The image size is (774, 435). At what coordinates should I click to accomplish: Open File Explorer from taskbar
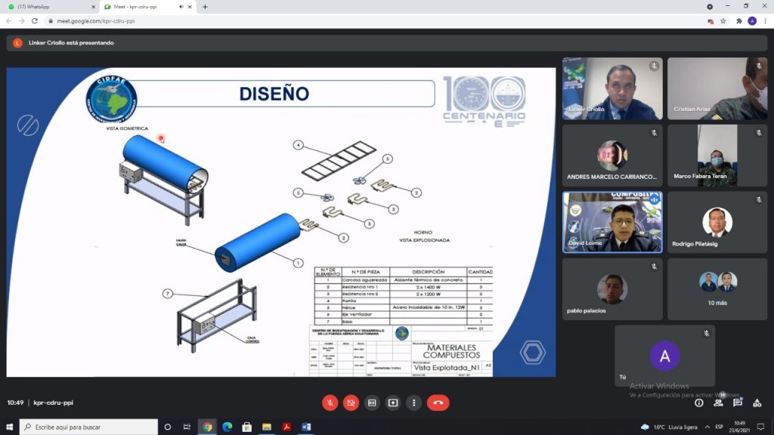point(267,427)
